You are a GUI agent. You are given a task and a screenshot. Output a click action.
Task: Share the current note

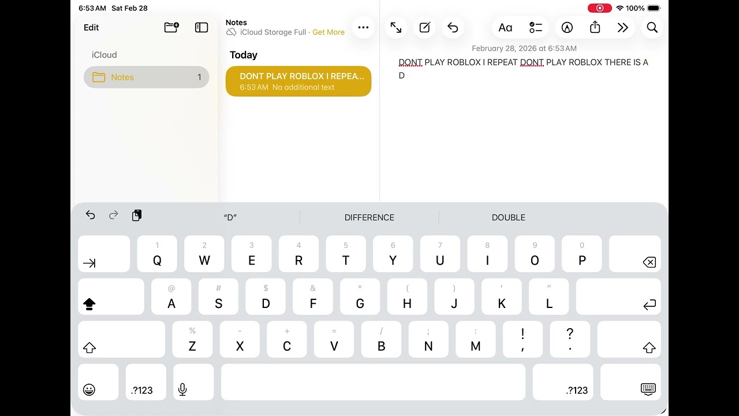click(x=595, y=27)
